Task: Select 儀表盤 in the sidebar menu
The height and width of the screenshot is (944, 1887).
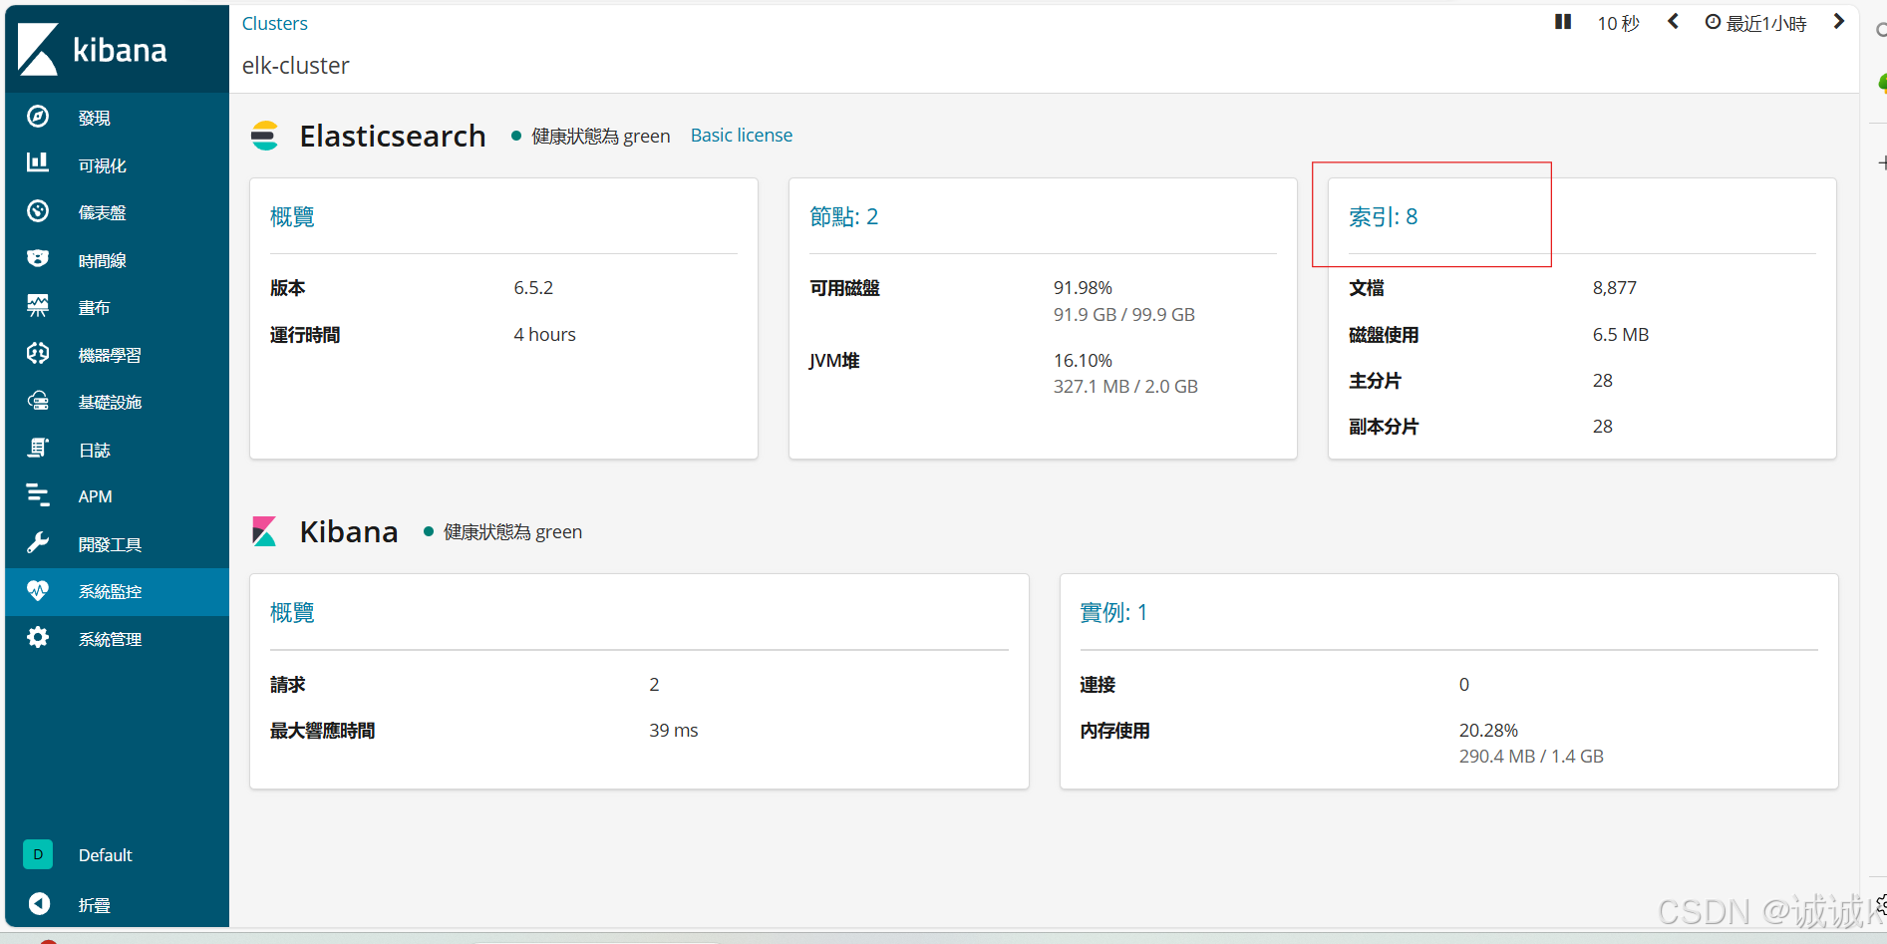Action: [x=103, y=212]
